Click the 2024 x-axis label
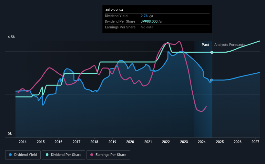This screenshot has width=265, height=164. [202, 142]
